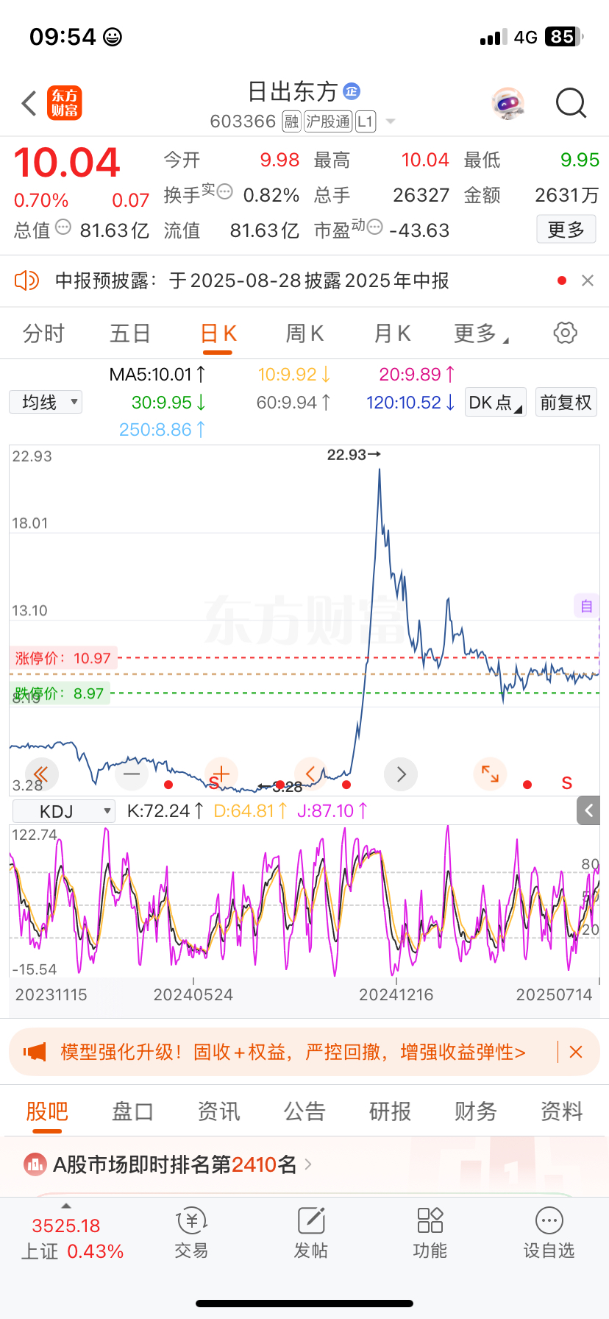This screenshot has width=609, height=1319.
Task: Tap the 总值 info bubble icon
Action: coord(63,227)
